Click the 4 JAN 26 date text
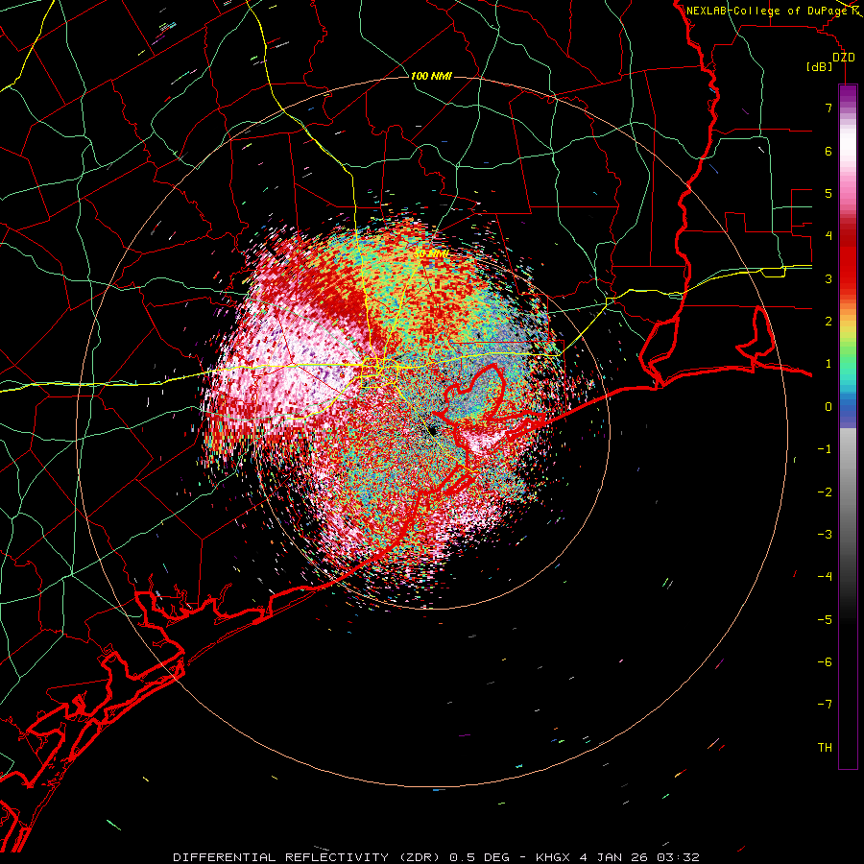The width and height of the screenshot is (864, 864). click(x=613, y=857)
